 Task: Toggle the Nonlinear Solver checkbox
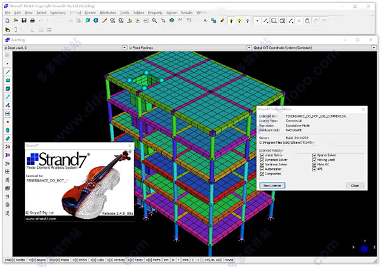coord(262,164)
